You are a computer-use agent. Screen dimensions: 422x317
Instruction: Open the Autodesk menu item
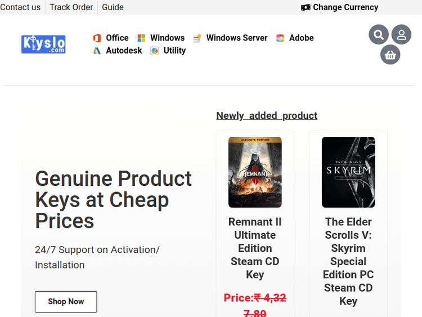tap(124, 50)
